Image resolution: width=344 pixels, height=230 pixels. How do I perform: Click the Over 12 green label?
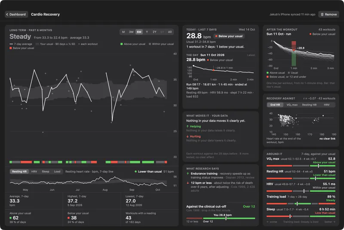click(x=249, y=206)
